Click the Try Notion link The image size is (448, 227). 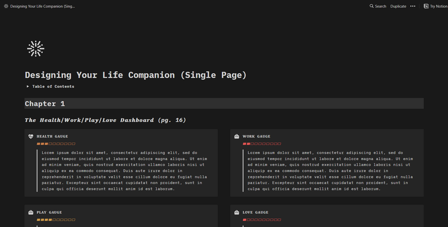click(x=438, y=6)
